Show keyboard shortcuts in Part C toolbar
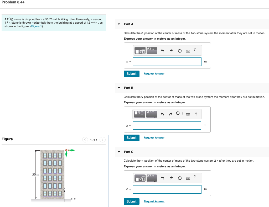The height and width of the screenshot is (207, 269). pyautogui.click(x=188, y=178)
